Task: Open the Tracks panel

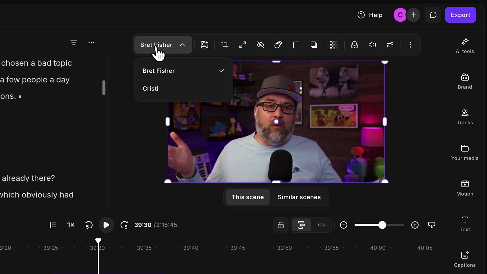Action: 465,117
